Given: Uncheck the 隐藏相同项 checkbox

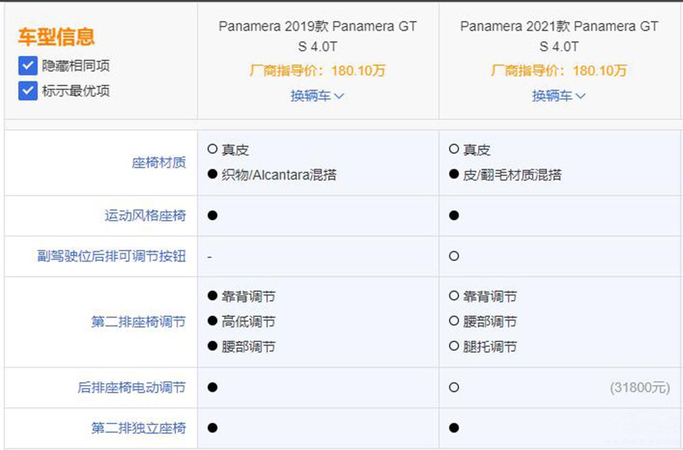Looking at the screenshot, I should click(x=28, y=66).
